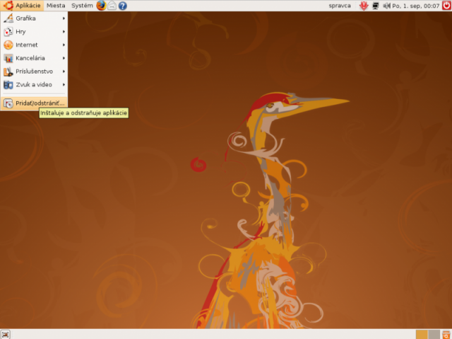Click the Pridať/odstrániť package icon
This screenshot has height=339, width=452.
pos(8,103)
